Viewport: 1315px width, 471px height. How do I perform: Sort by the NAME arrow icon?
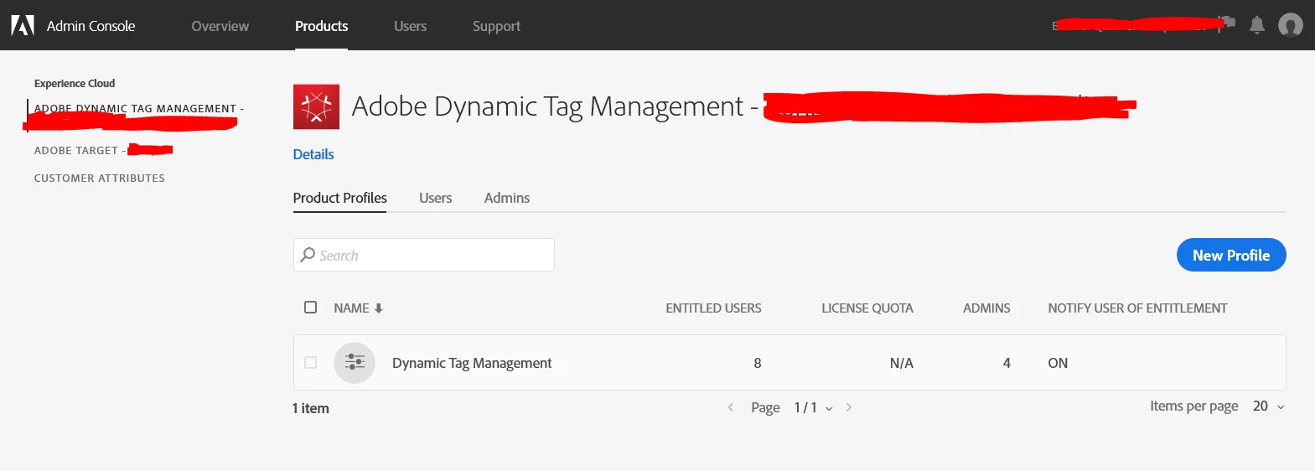[379, 308]
